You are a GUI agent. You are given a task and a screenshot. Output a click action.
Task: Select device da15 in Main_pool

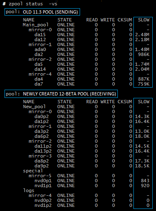[40, 35]
